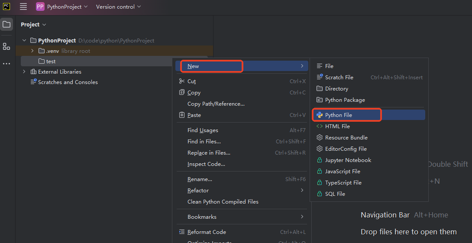Screen dimensions: 472x243
Task: Open the Structure tool window icon
Action: (x=6, y=46)
